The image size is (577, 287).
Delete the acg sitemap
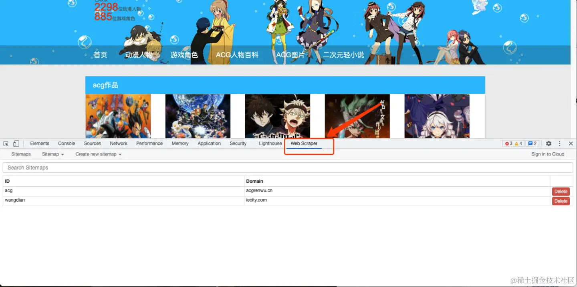coord(561,192)
